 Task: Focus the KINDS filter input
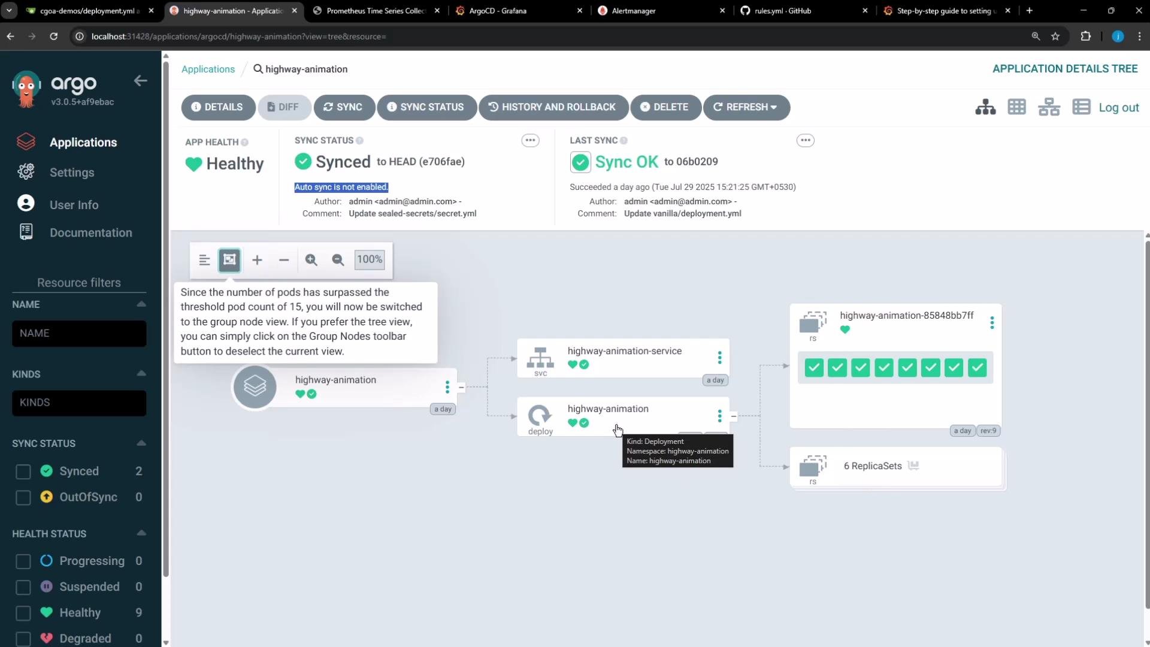point(79,403)
